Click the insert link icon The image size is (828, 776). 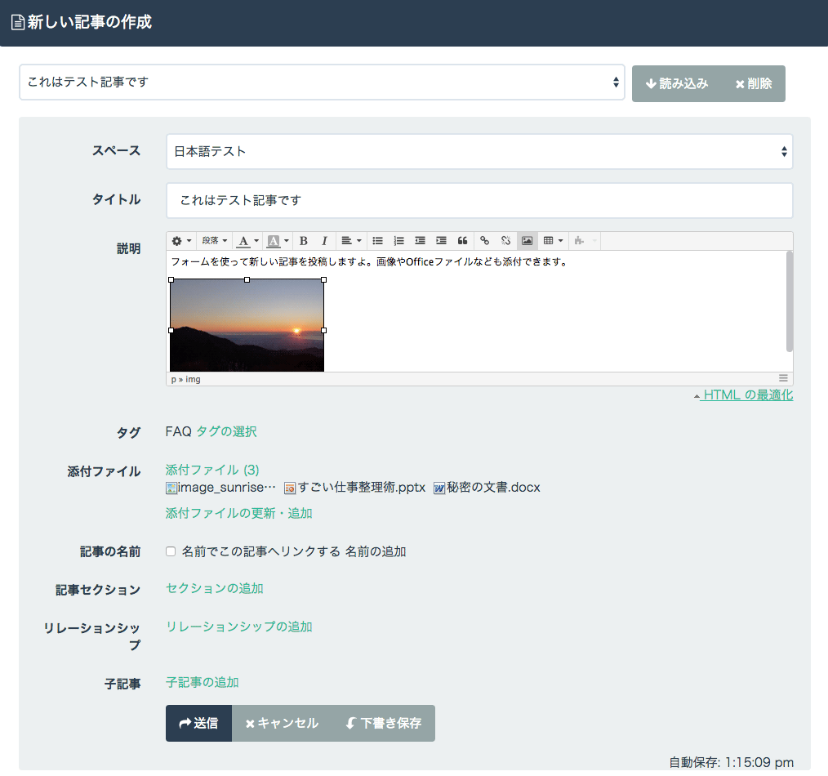(x=484, y=241)
